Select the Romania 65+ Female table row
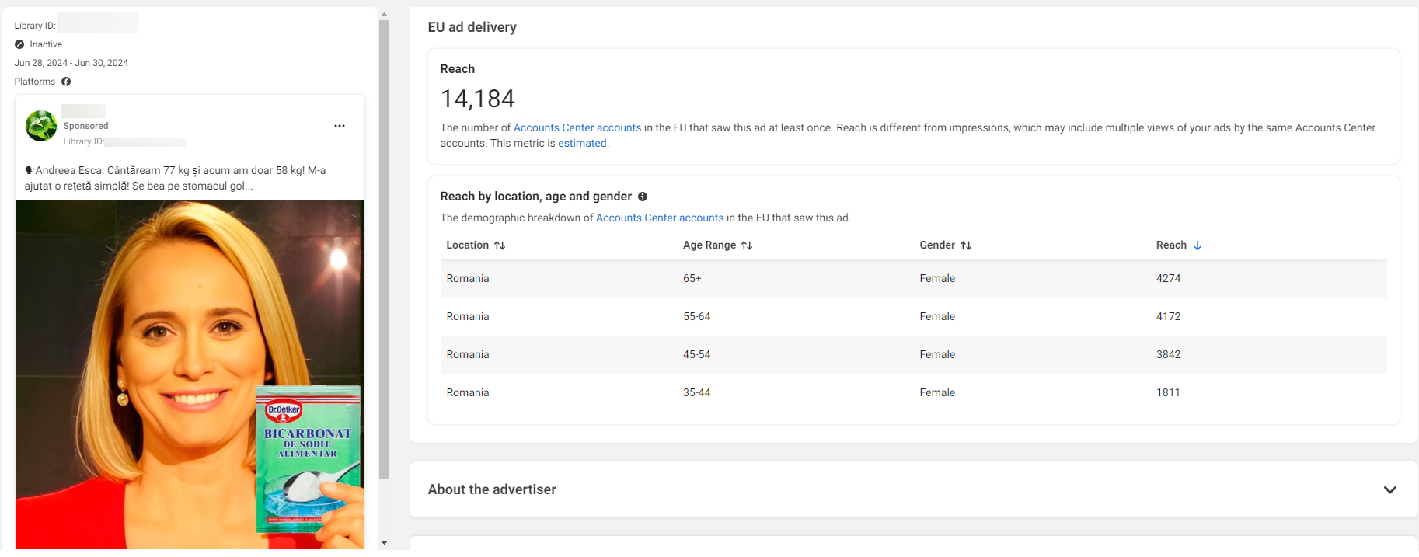This screenshot has width=1419, height=557. point(913,279)
